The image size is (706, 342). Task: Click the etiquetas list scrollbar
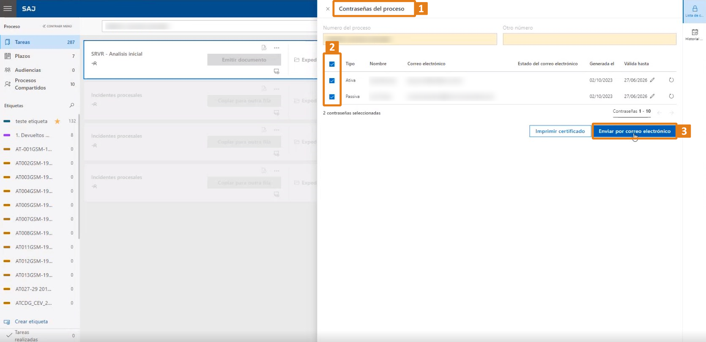click(x=79, y=176)
